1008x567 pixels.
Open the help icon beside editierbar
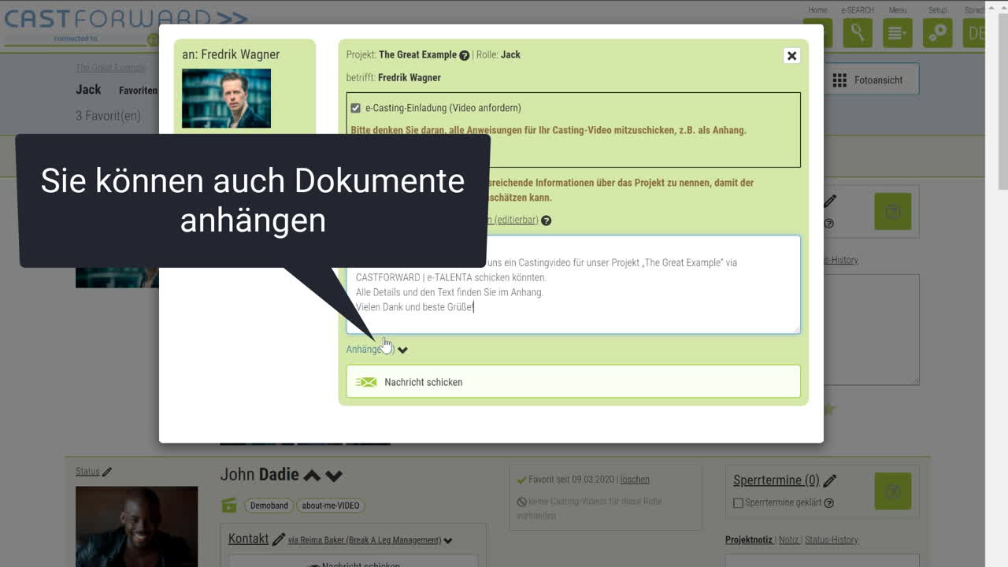tap(546, 220)
